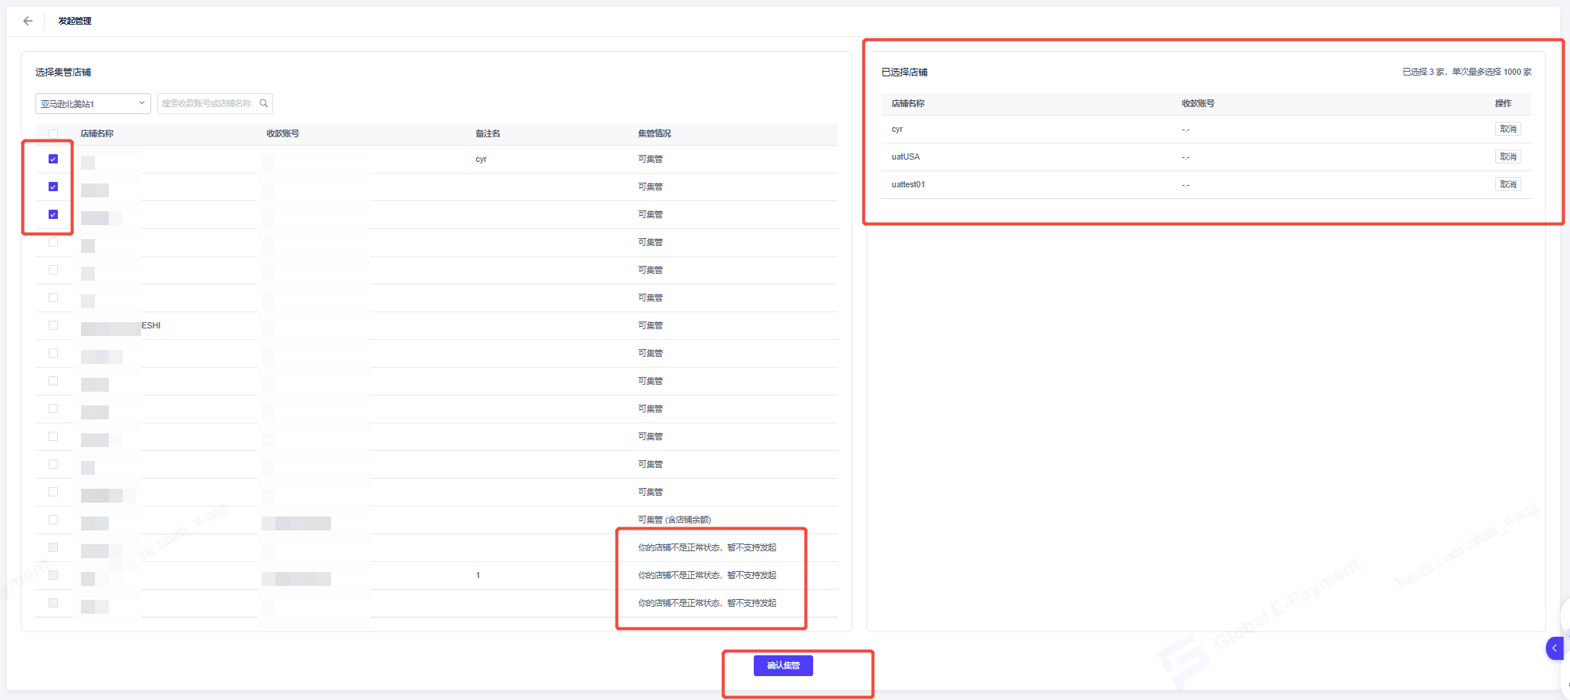Click the purple side panel arrow tab

coord(1554,648)
